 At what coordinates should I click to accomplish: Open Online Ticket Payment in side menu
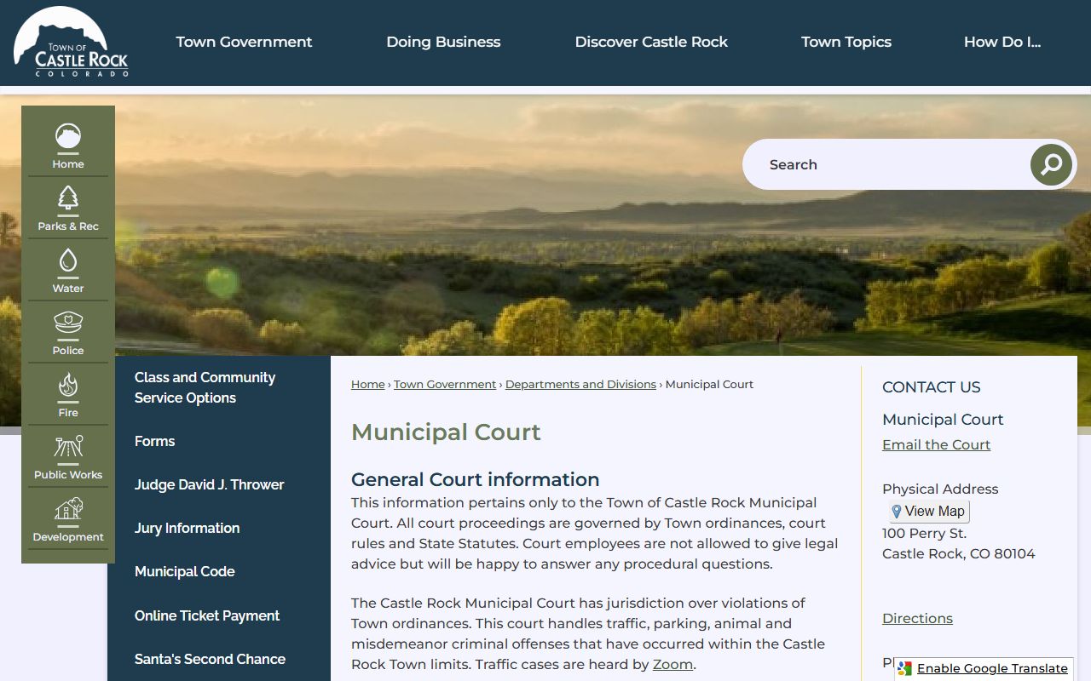(x=207, y=615)
